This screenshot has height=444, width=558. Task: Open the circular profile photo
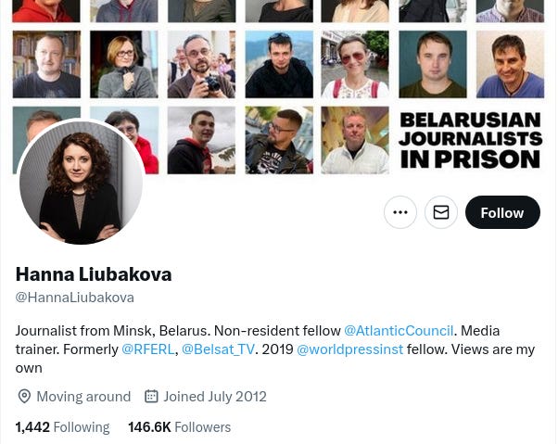click(x=82, y=183)
